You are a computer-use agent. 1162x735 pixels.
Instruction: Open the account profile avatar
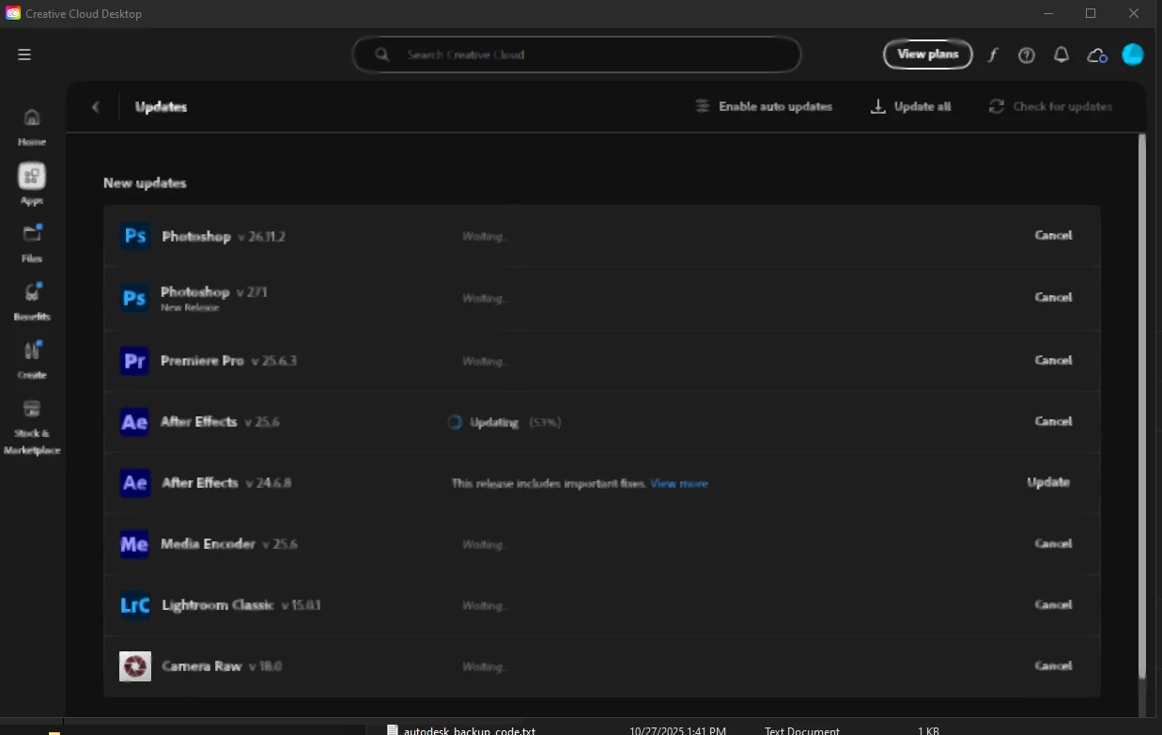tap(1133, 55)
